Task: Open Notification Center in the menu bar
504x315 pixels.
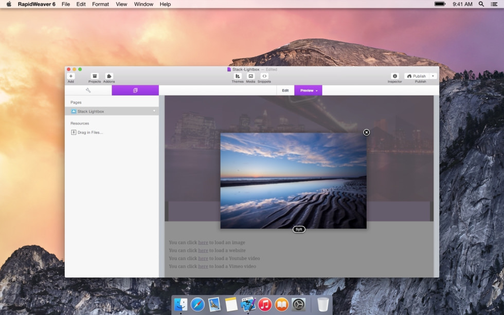Action: coord(494,4)
